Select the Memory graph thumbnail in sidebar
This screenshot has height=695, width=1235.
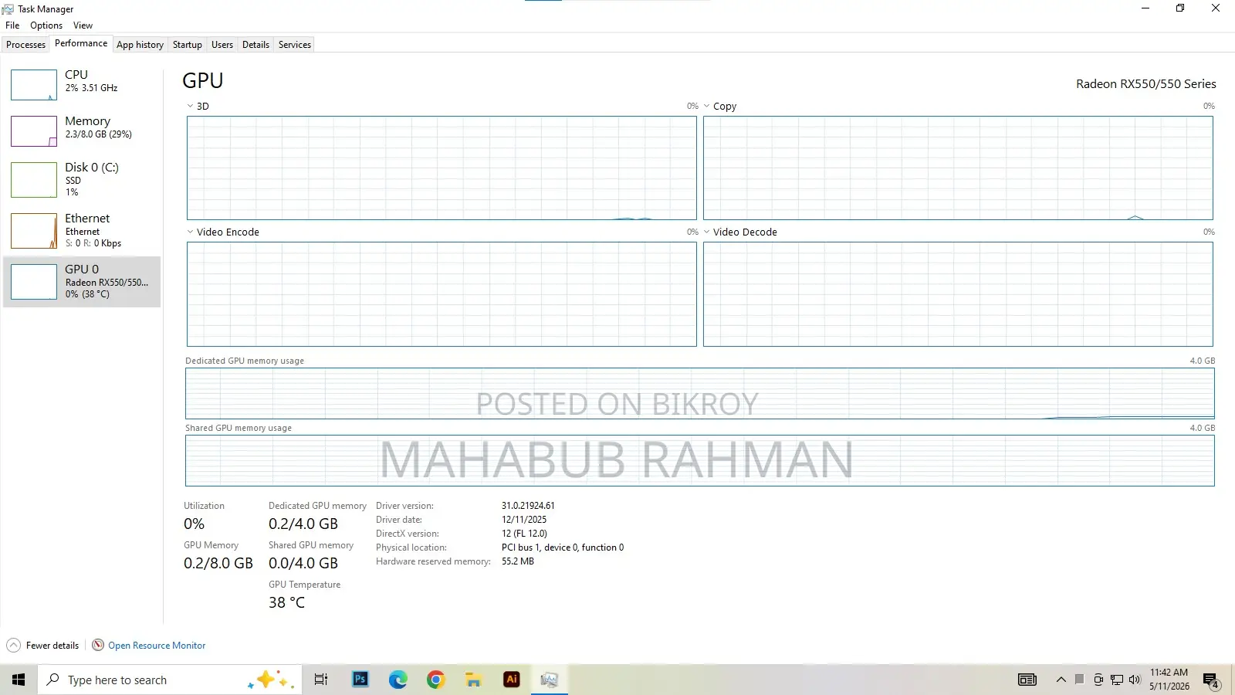(34, 131)
